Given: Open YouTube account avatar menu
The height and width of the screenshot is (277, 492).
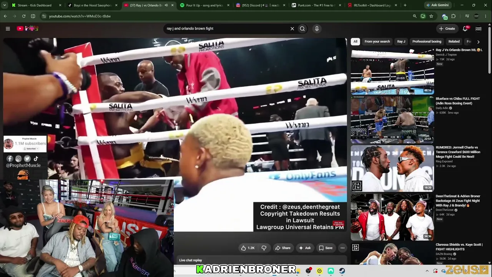Looking at the screenshot, I should tap(479, 28).
